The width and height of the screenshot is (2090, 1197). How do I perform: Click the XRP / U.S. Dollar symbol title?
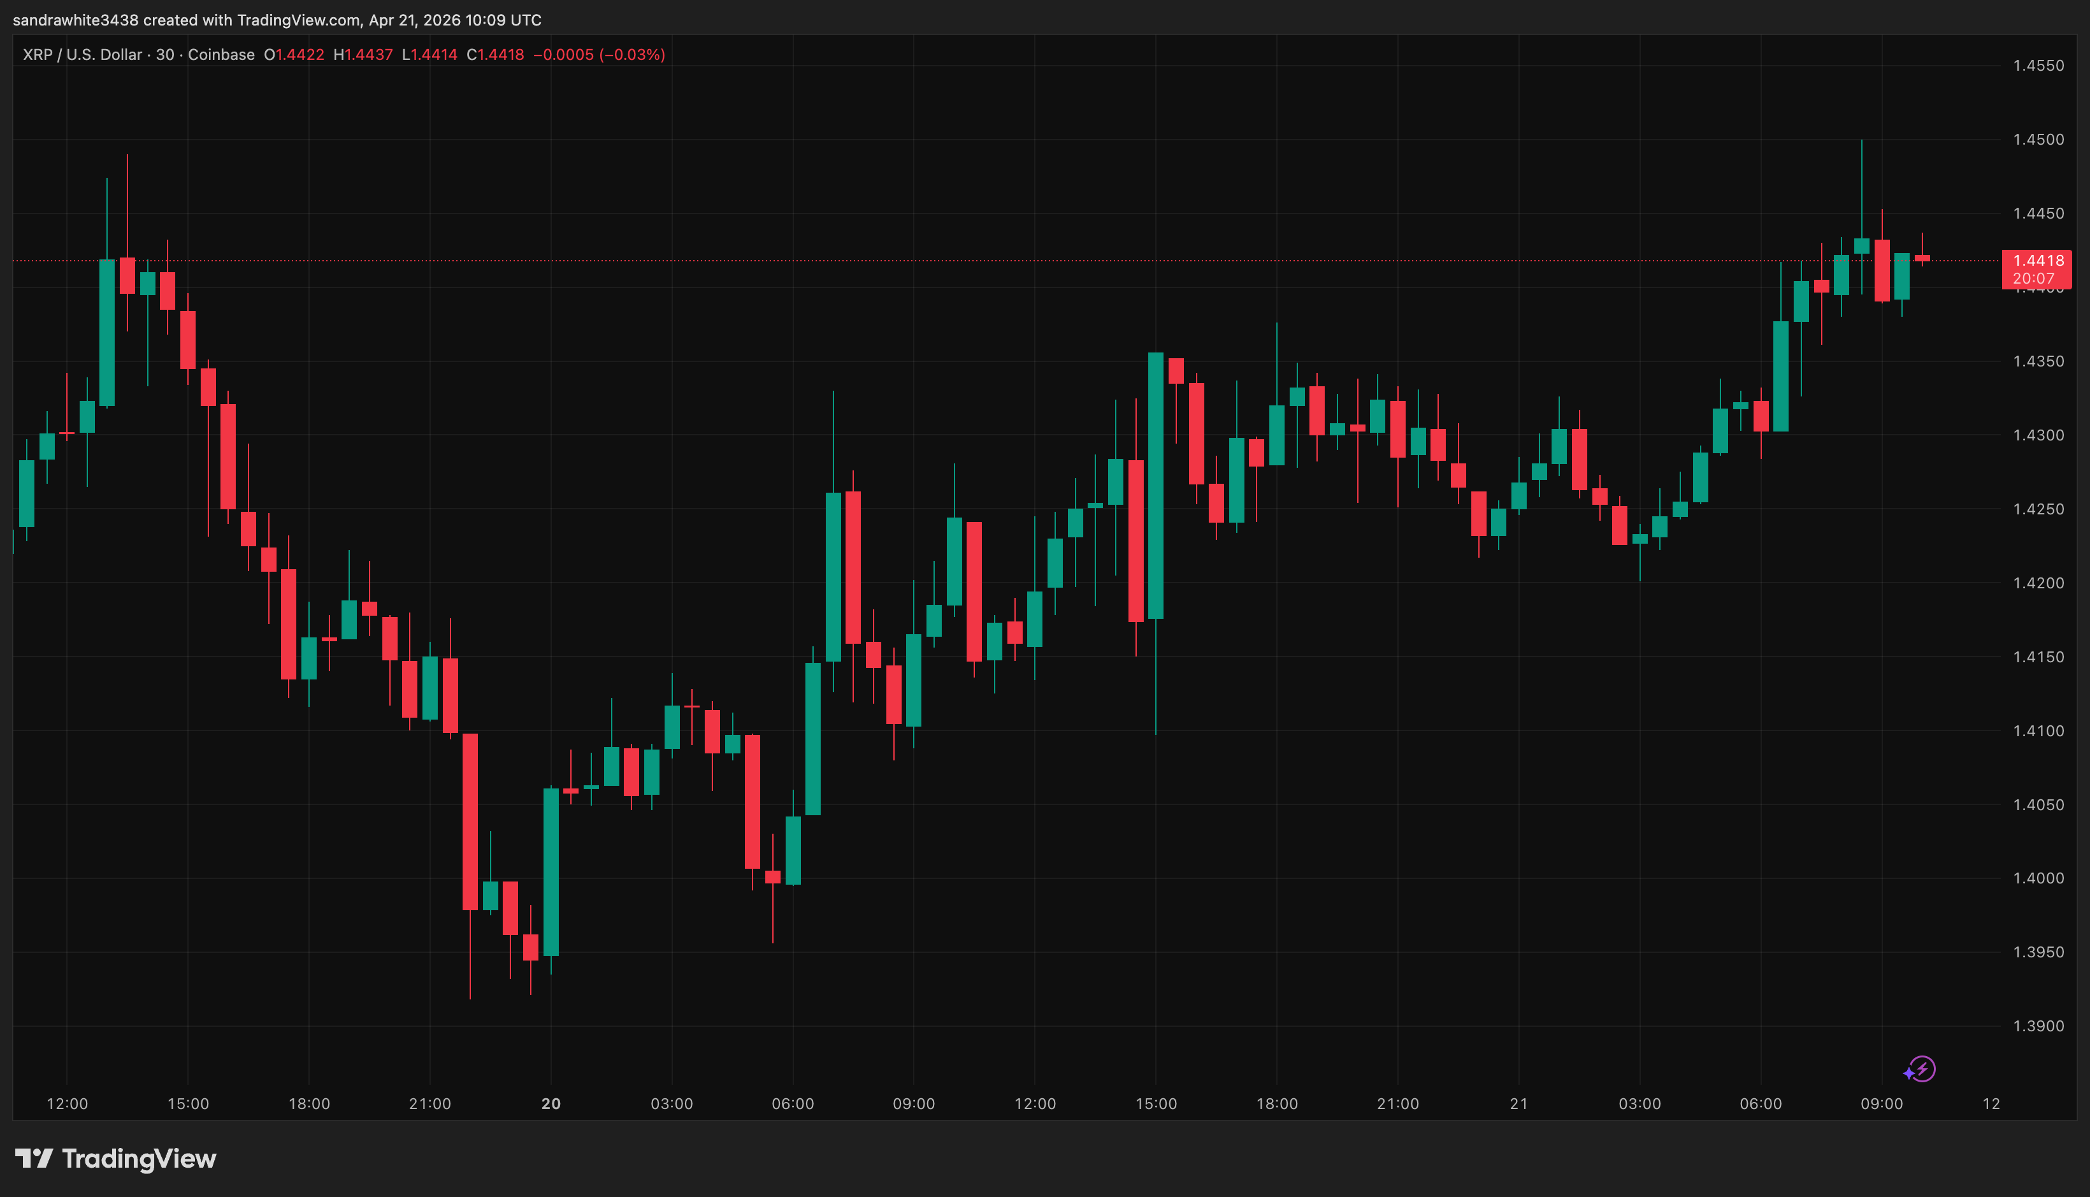(82, 55)
